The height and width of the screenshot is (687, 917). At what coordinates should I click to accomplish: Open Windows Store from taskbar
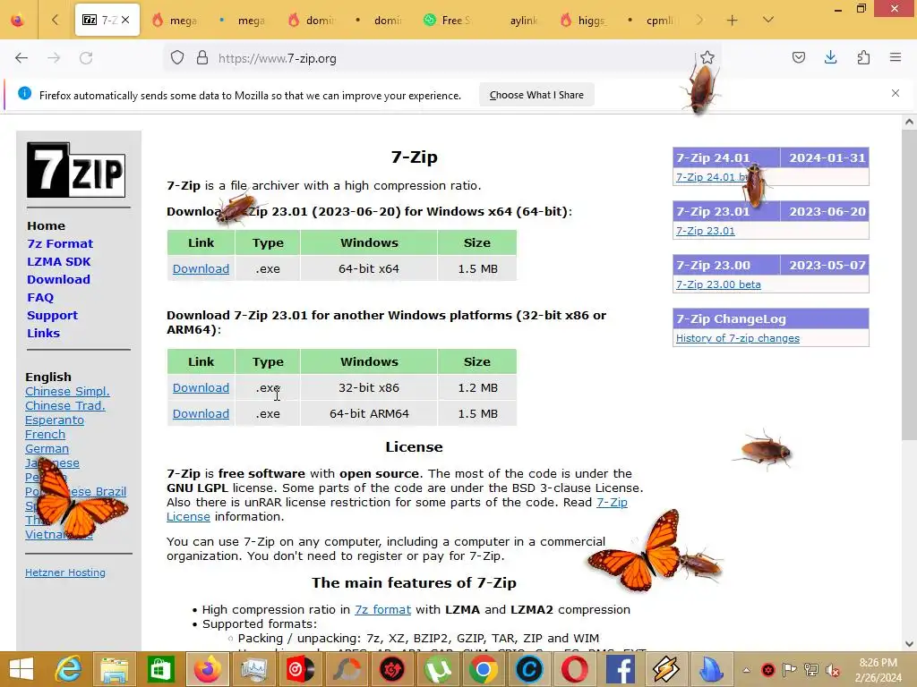tap(160, 669)
